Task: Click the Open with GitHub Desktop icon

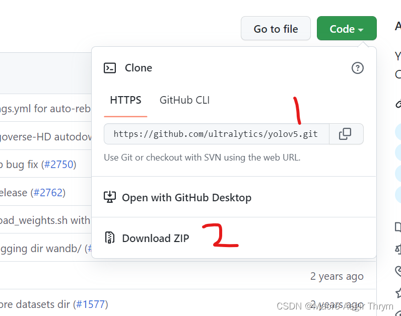Action: [x=110, y=197]
